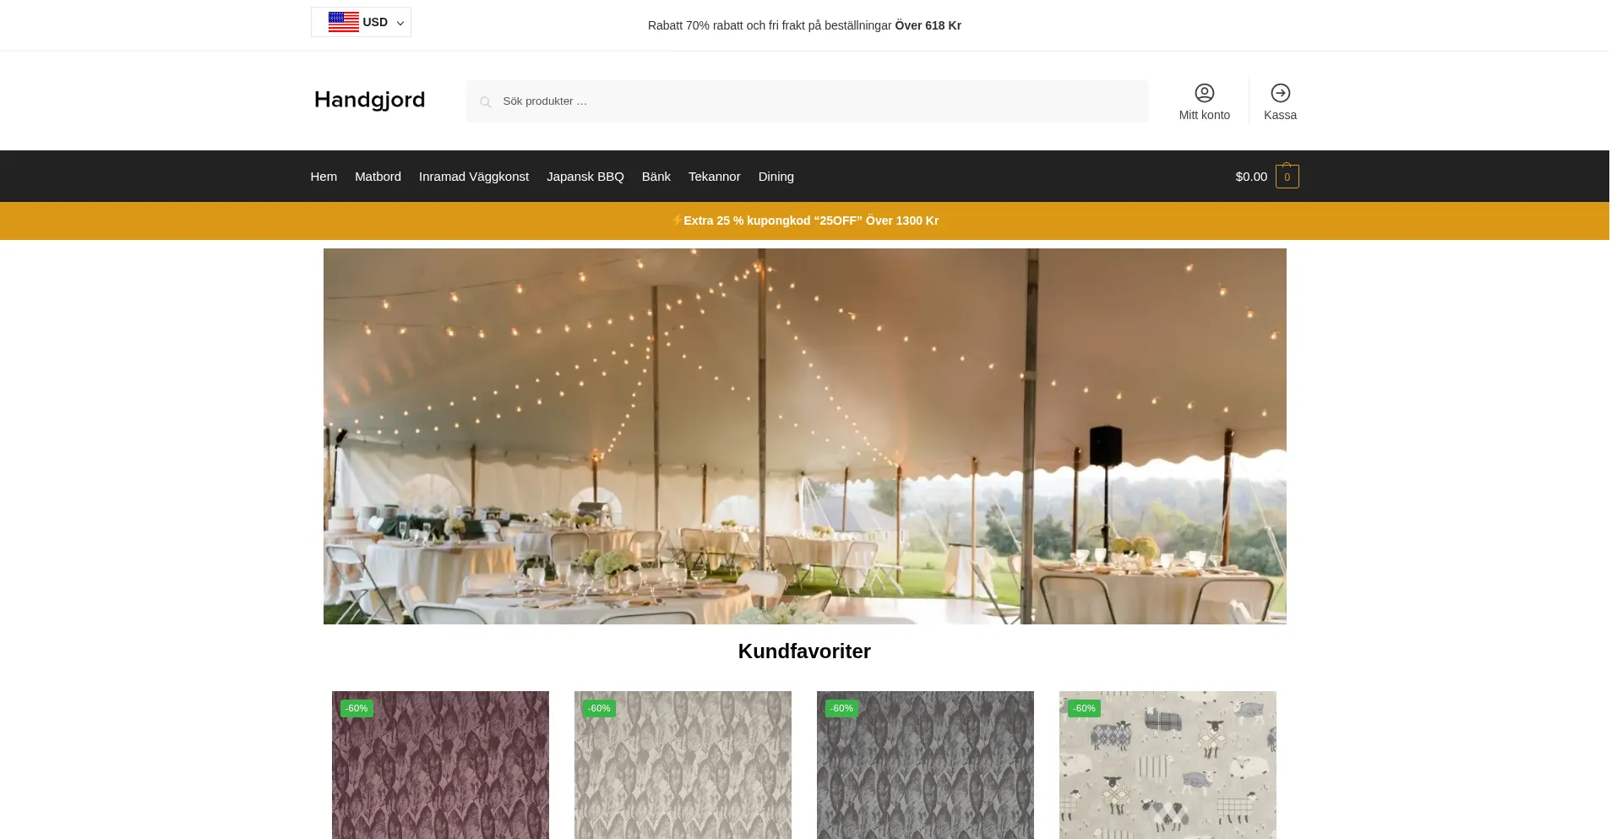Click the -60% badge on sheep fabric

(x=1084, y=708)
